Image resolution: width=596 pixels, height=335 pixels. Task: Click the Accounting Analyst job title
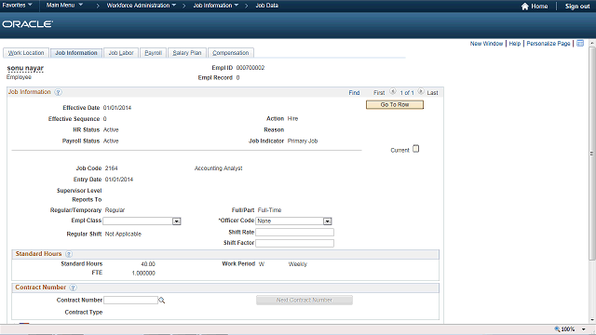pos(218,168)
